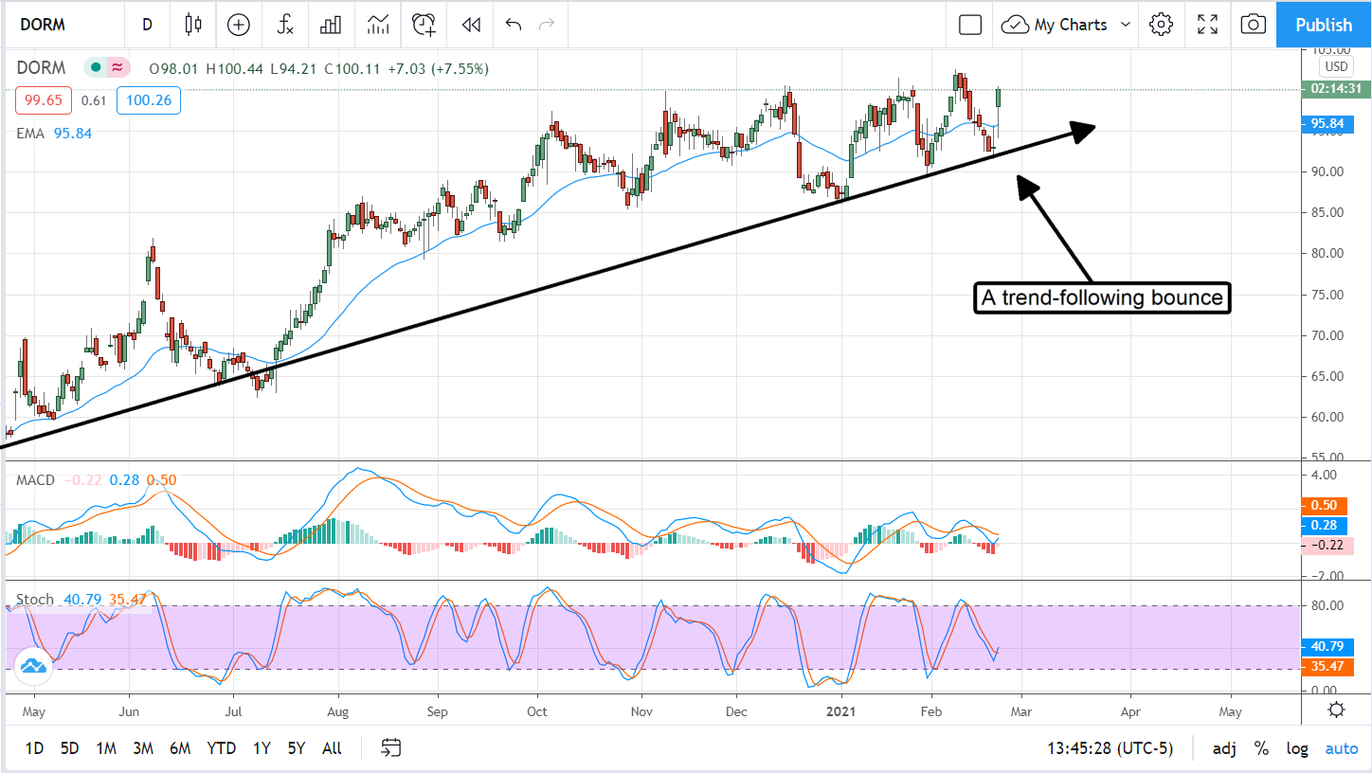Click the 95.84 EMA price label
1372x773 pixels.
coord(1327,123)
